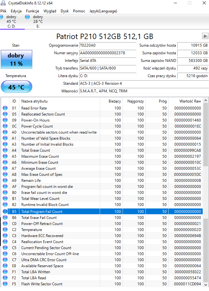Select the Runtime Invalid Block Count row
209x291 pixels.
(x=102, y=204)
